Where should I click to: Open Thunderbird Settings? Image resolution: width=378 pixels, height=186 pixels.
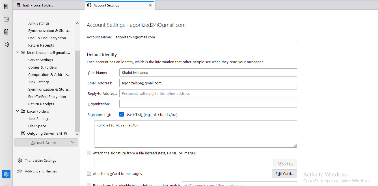click(x=40, y=160)
